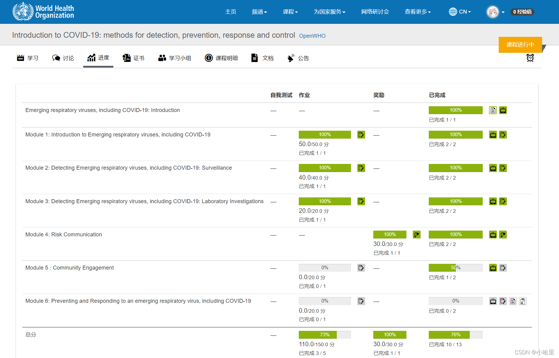
Task: Click the 0 经验值 badge
Action: pos(522,12)
